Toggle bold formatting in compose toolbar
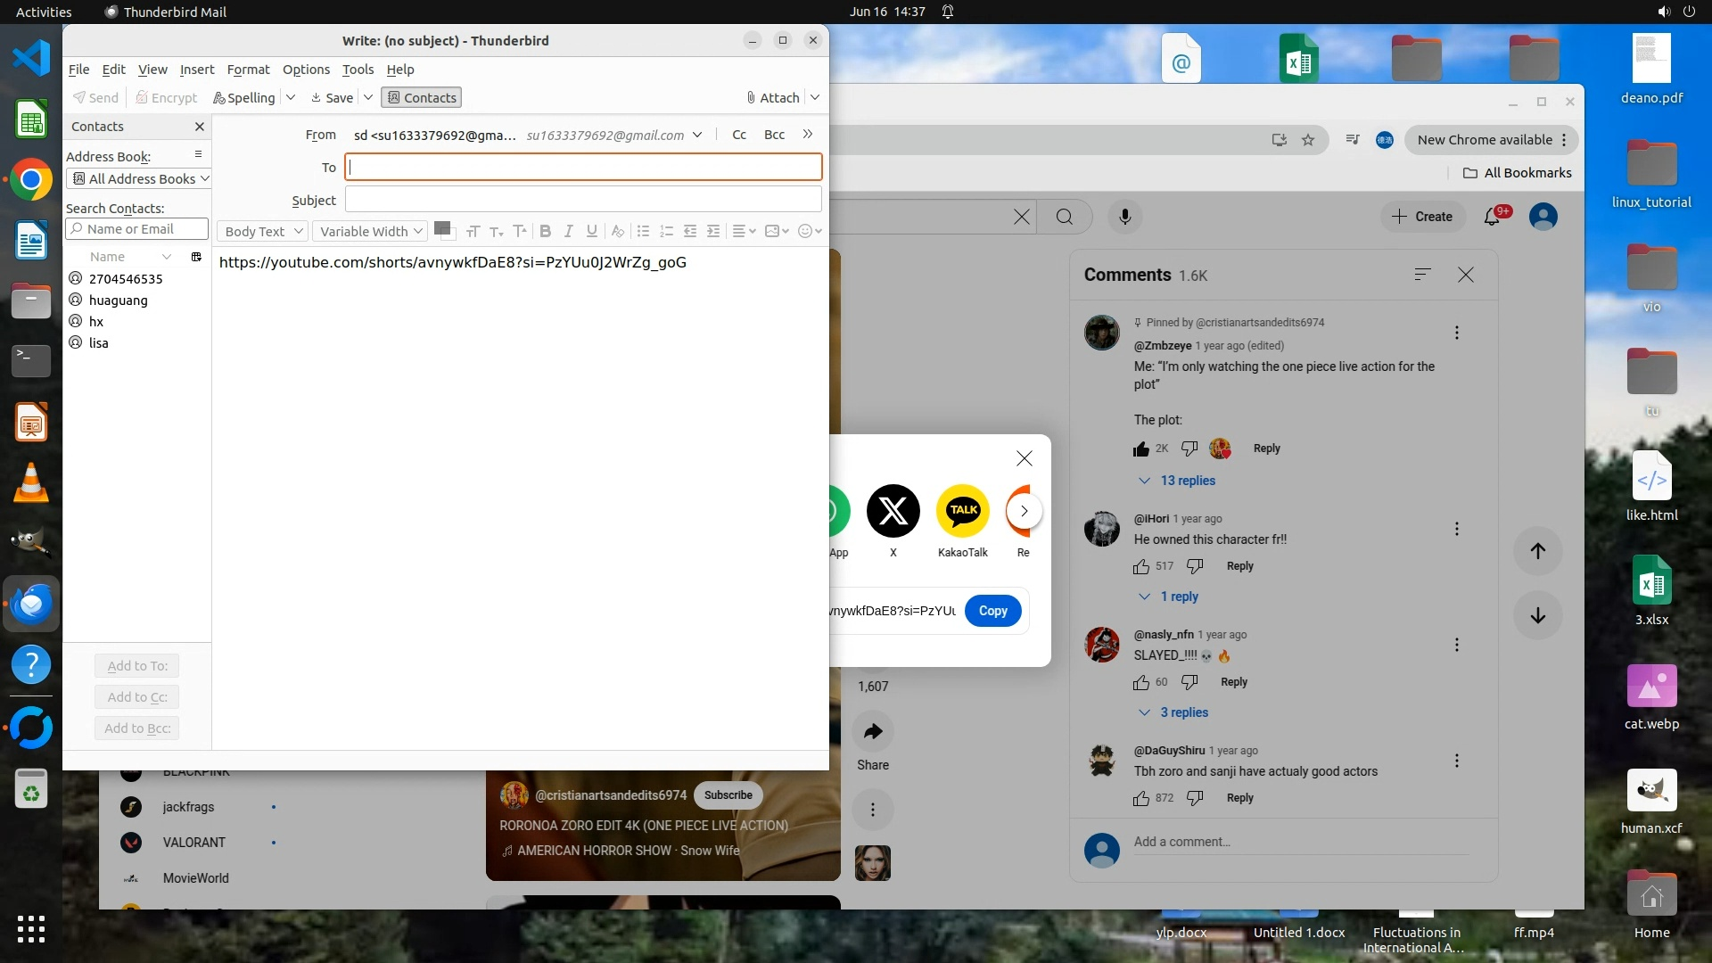The width and height of the screenshot is (1712, 963). (546, 232)
